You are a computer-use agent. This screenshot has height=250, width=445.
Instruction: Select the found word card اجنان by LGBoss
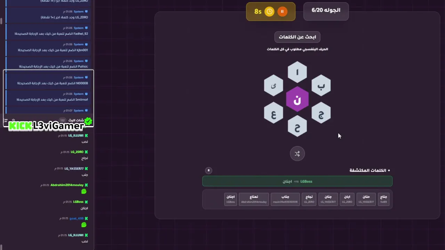230,199
